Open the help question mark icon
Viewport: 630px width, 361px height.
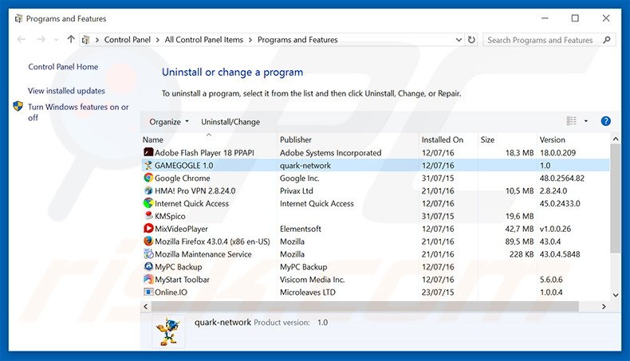[605, 121]
